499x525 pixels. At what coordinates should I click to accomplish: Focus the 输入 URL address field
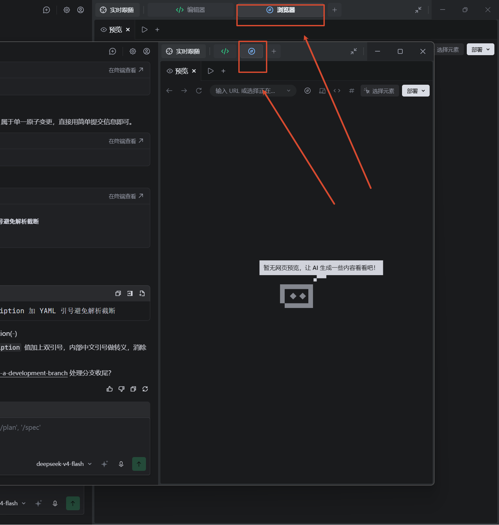253,91
